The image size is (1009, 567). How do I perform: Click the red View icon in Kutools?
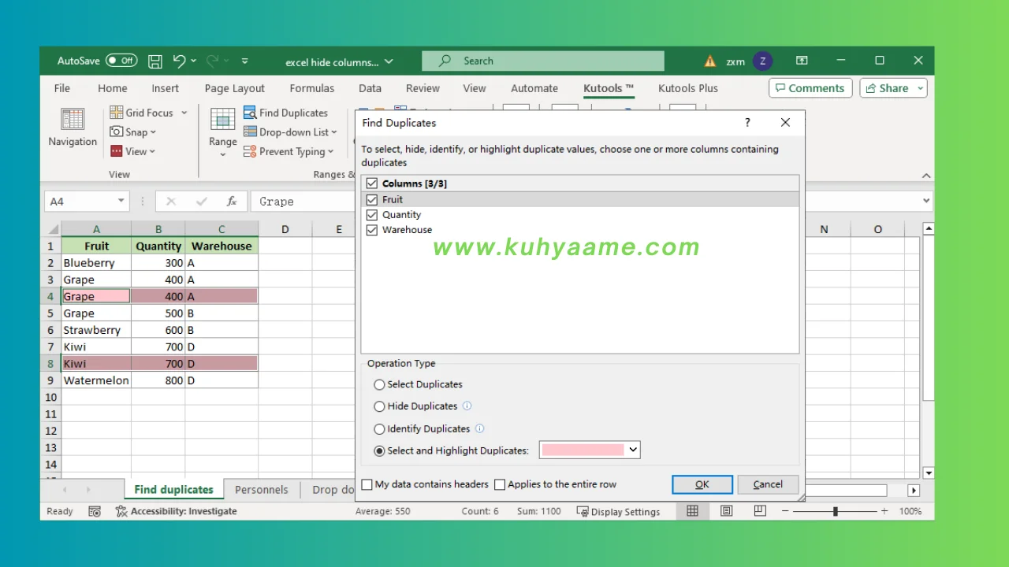pyautogui.click(x=116, y=151)
